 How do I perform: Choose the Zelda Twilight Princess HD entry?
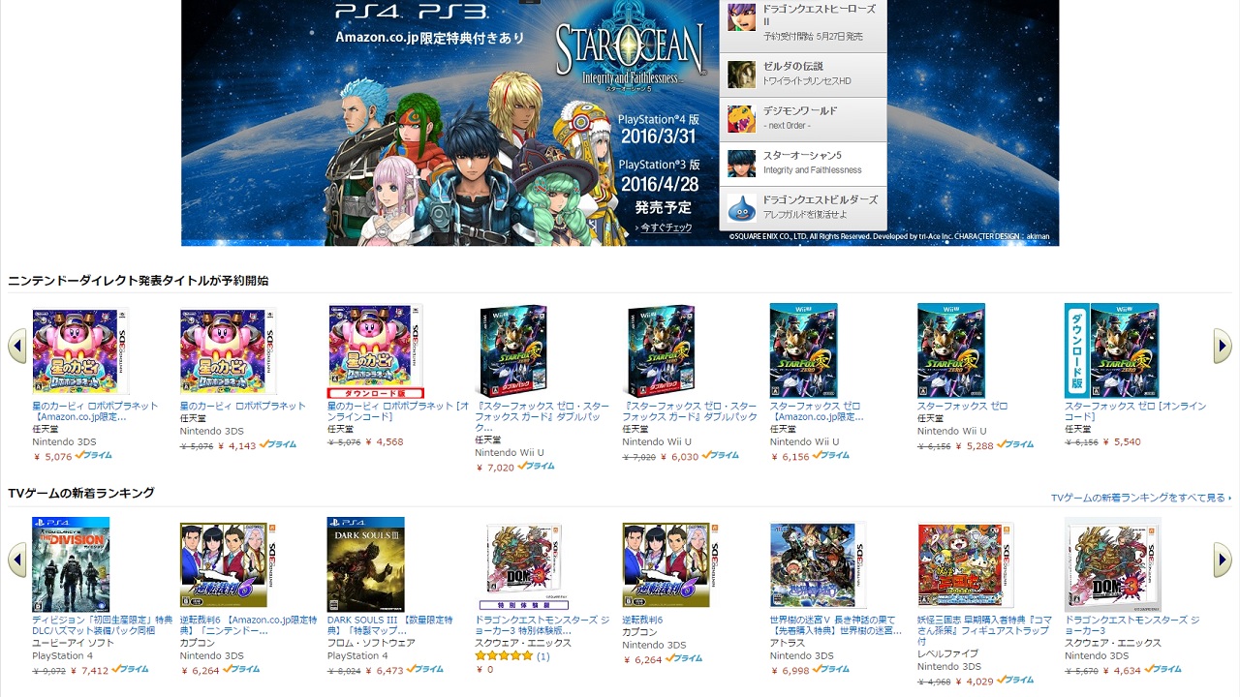click(x=803, y=75)
